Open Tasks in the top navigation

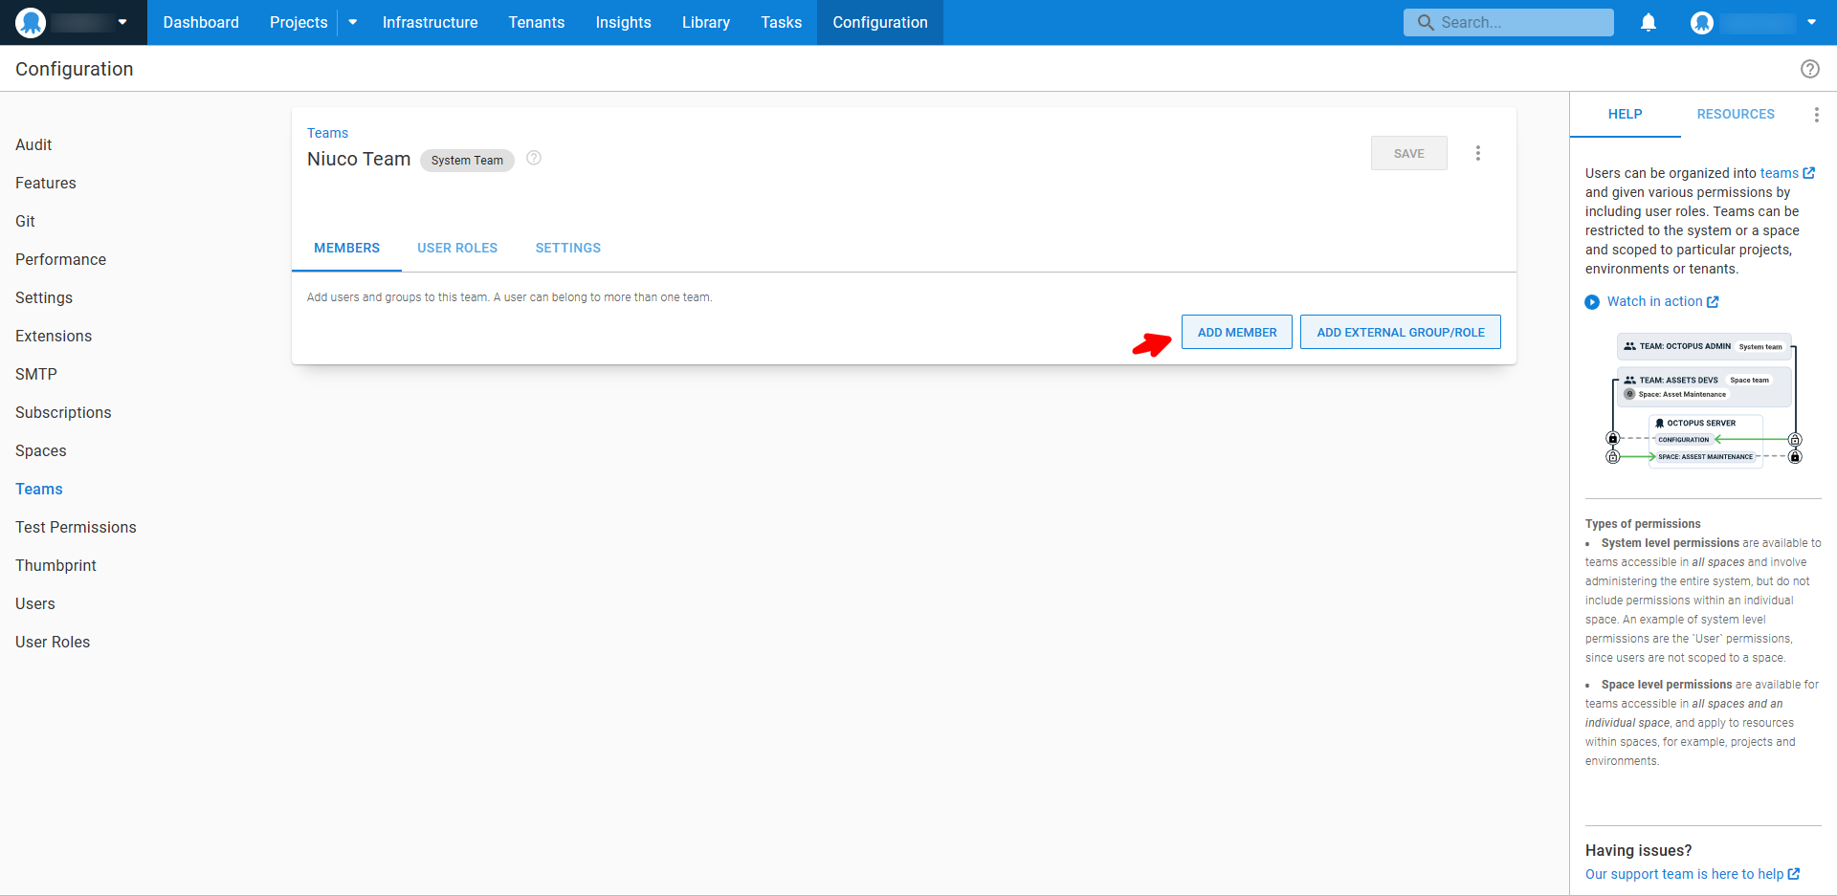coord(782,22)
